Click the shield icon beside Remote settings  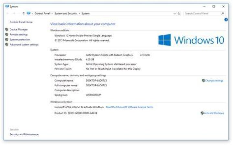[x=7, y=34]
